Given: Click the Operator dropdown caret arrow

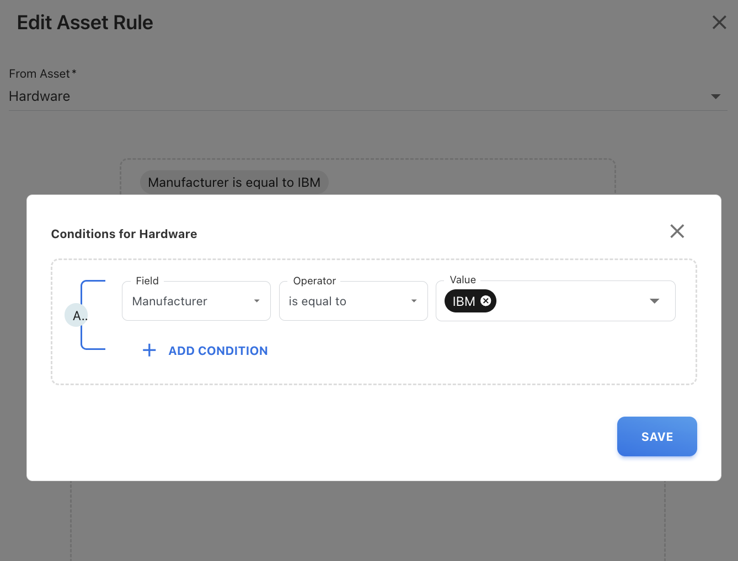Looking at the screenshot, I should coord(414,301).
